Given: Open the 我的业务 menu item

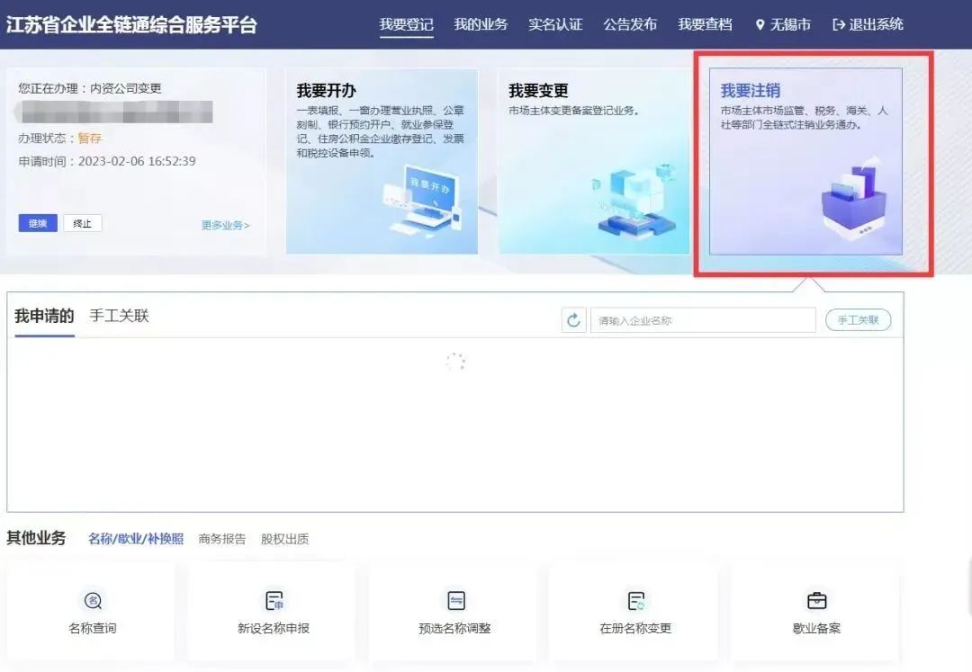Looking at the screenshot, I should pos(481,24).
